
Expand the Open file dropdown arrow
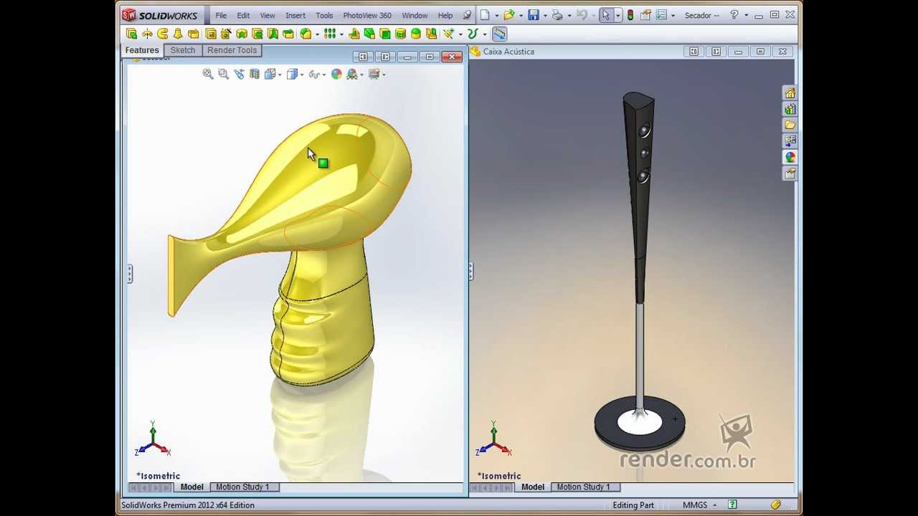click(521, 16)
